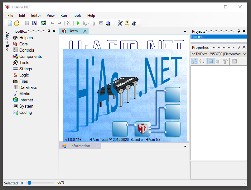Open the Widget Tree side panel
The height and width of the screenshot is (190, 251).
(x=7, y=41)
